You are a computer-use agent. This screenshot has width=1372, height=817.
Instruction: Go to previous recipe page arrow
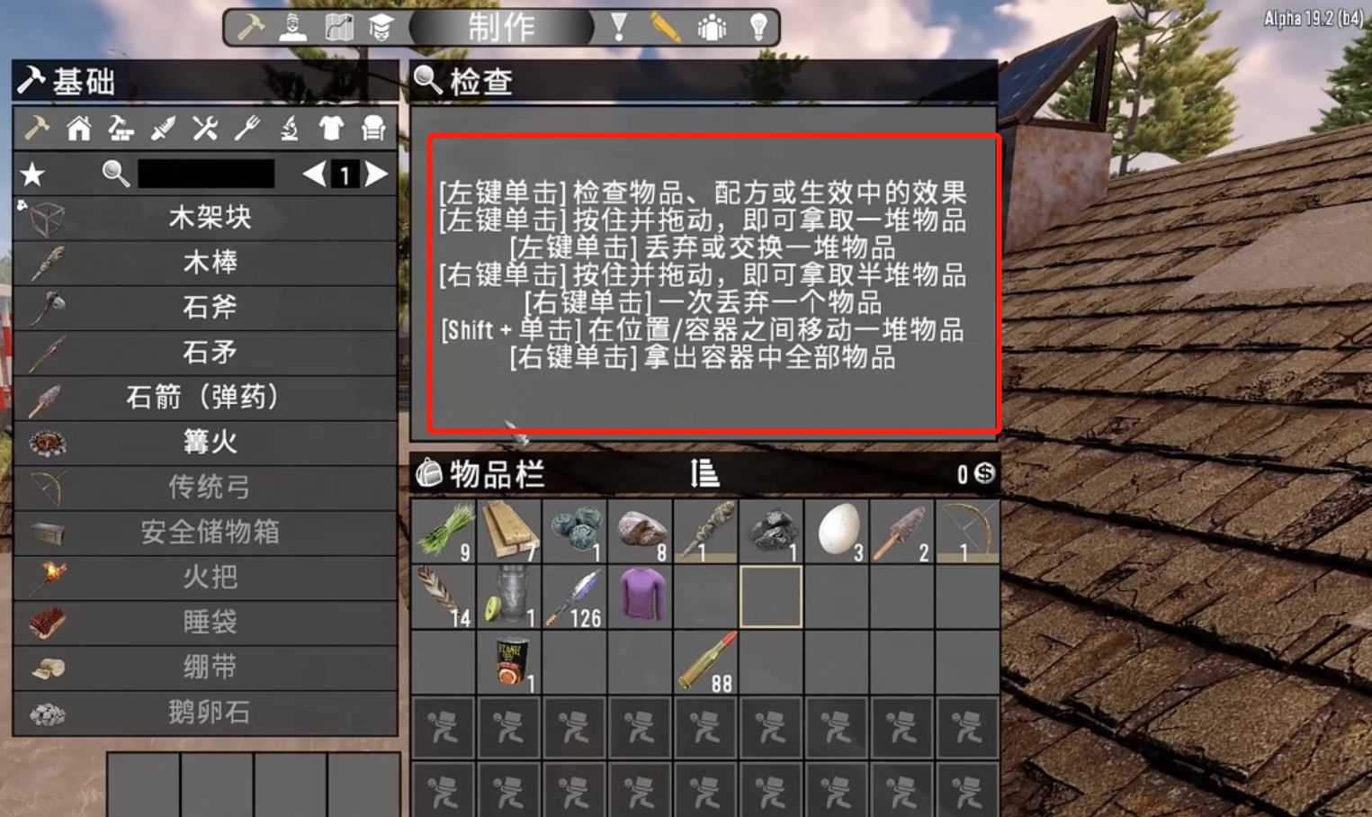(314, 174)
